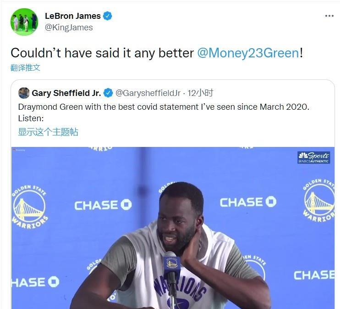Open the LeBron James display name

coord(73,16)
